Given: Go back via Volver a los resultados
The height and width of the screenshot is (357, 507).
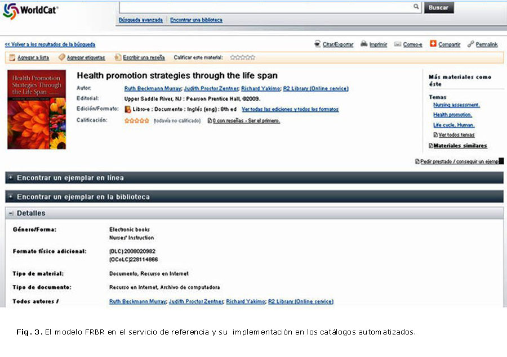Looking at the screenshot, I should point(50,44).
